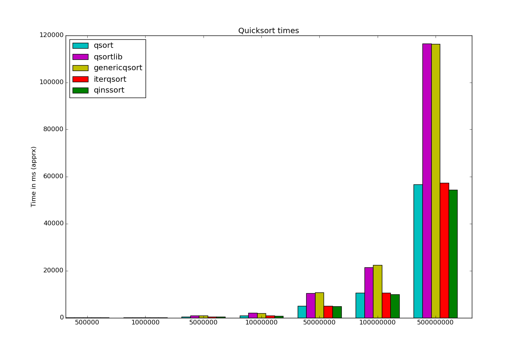Click the x-axis label 100000000
Viewport: 524px width, 353px height.
coord(377,323)
